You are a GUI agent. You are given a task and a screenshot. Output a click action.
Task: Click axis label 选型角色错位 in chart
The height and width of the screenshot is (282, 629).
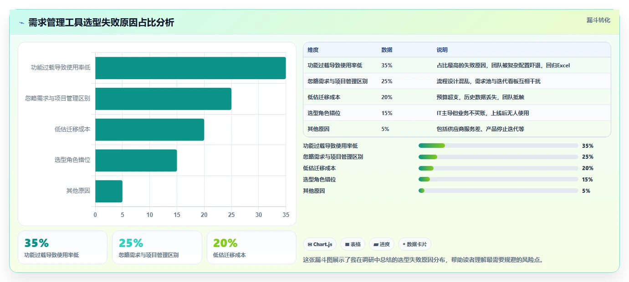(x=72, y=160)
